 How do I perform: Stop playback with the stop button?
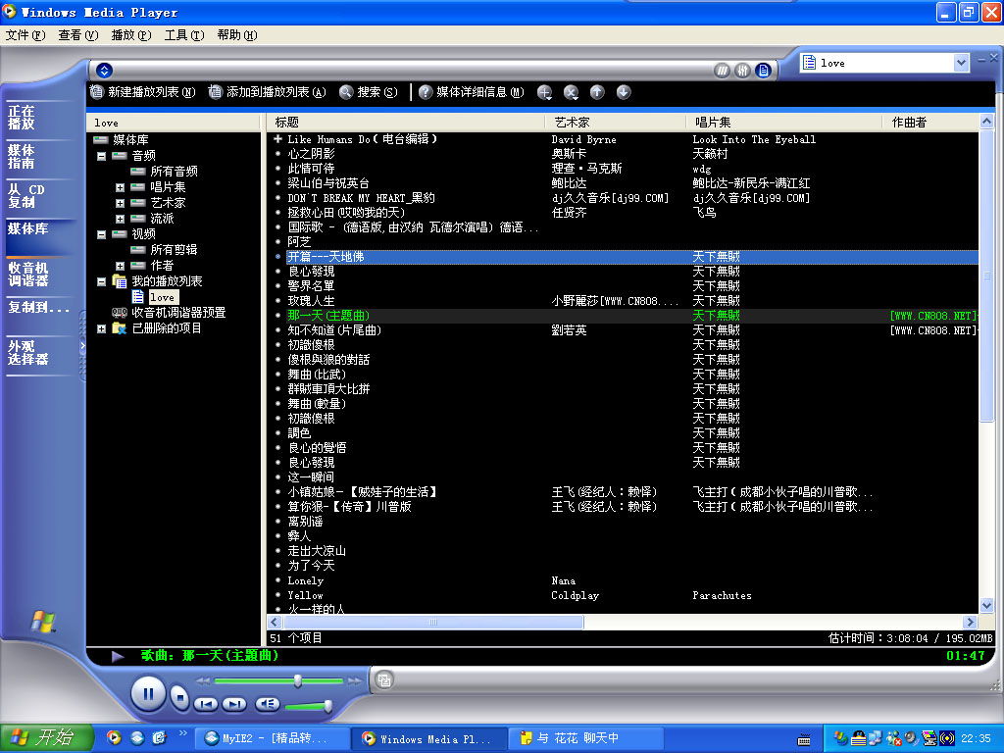pyautogui.click(x=180, y=697)
